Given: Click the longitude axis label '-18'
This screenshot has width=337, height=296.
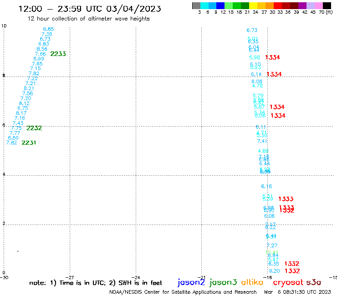Looking at the screenshot, I should point(268,277).
